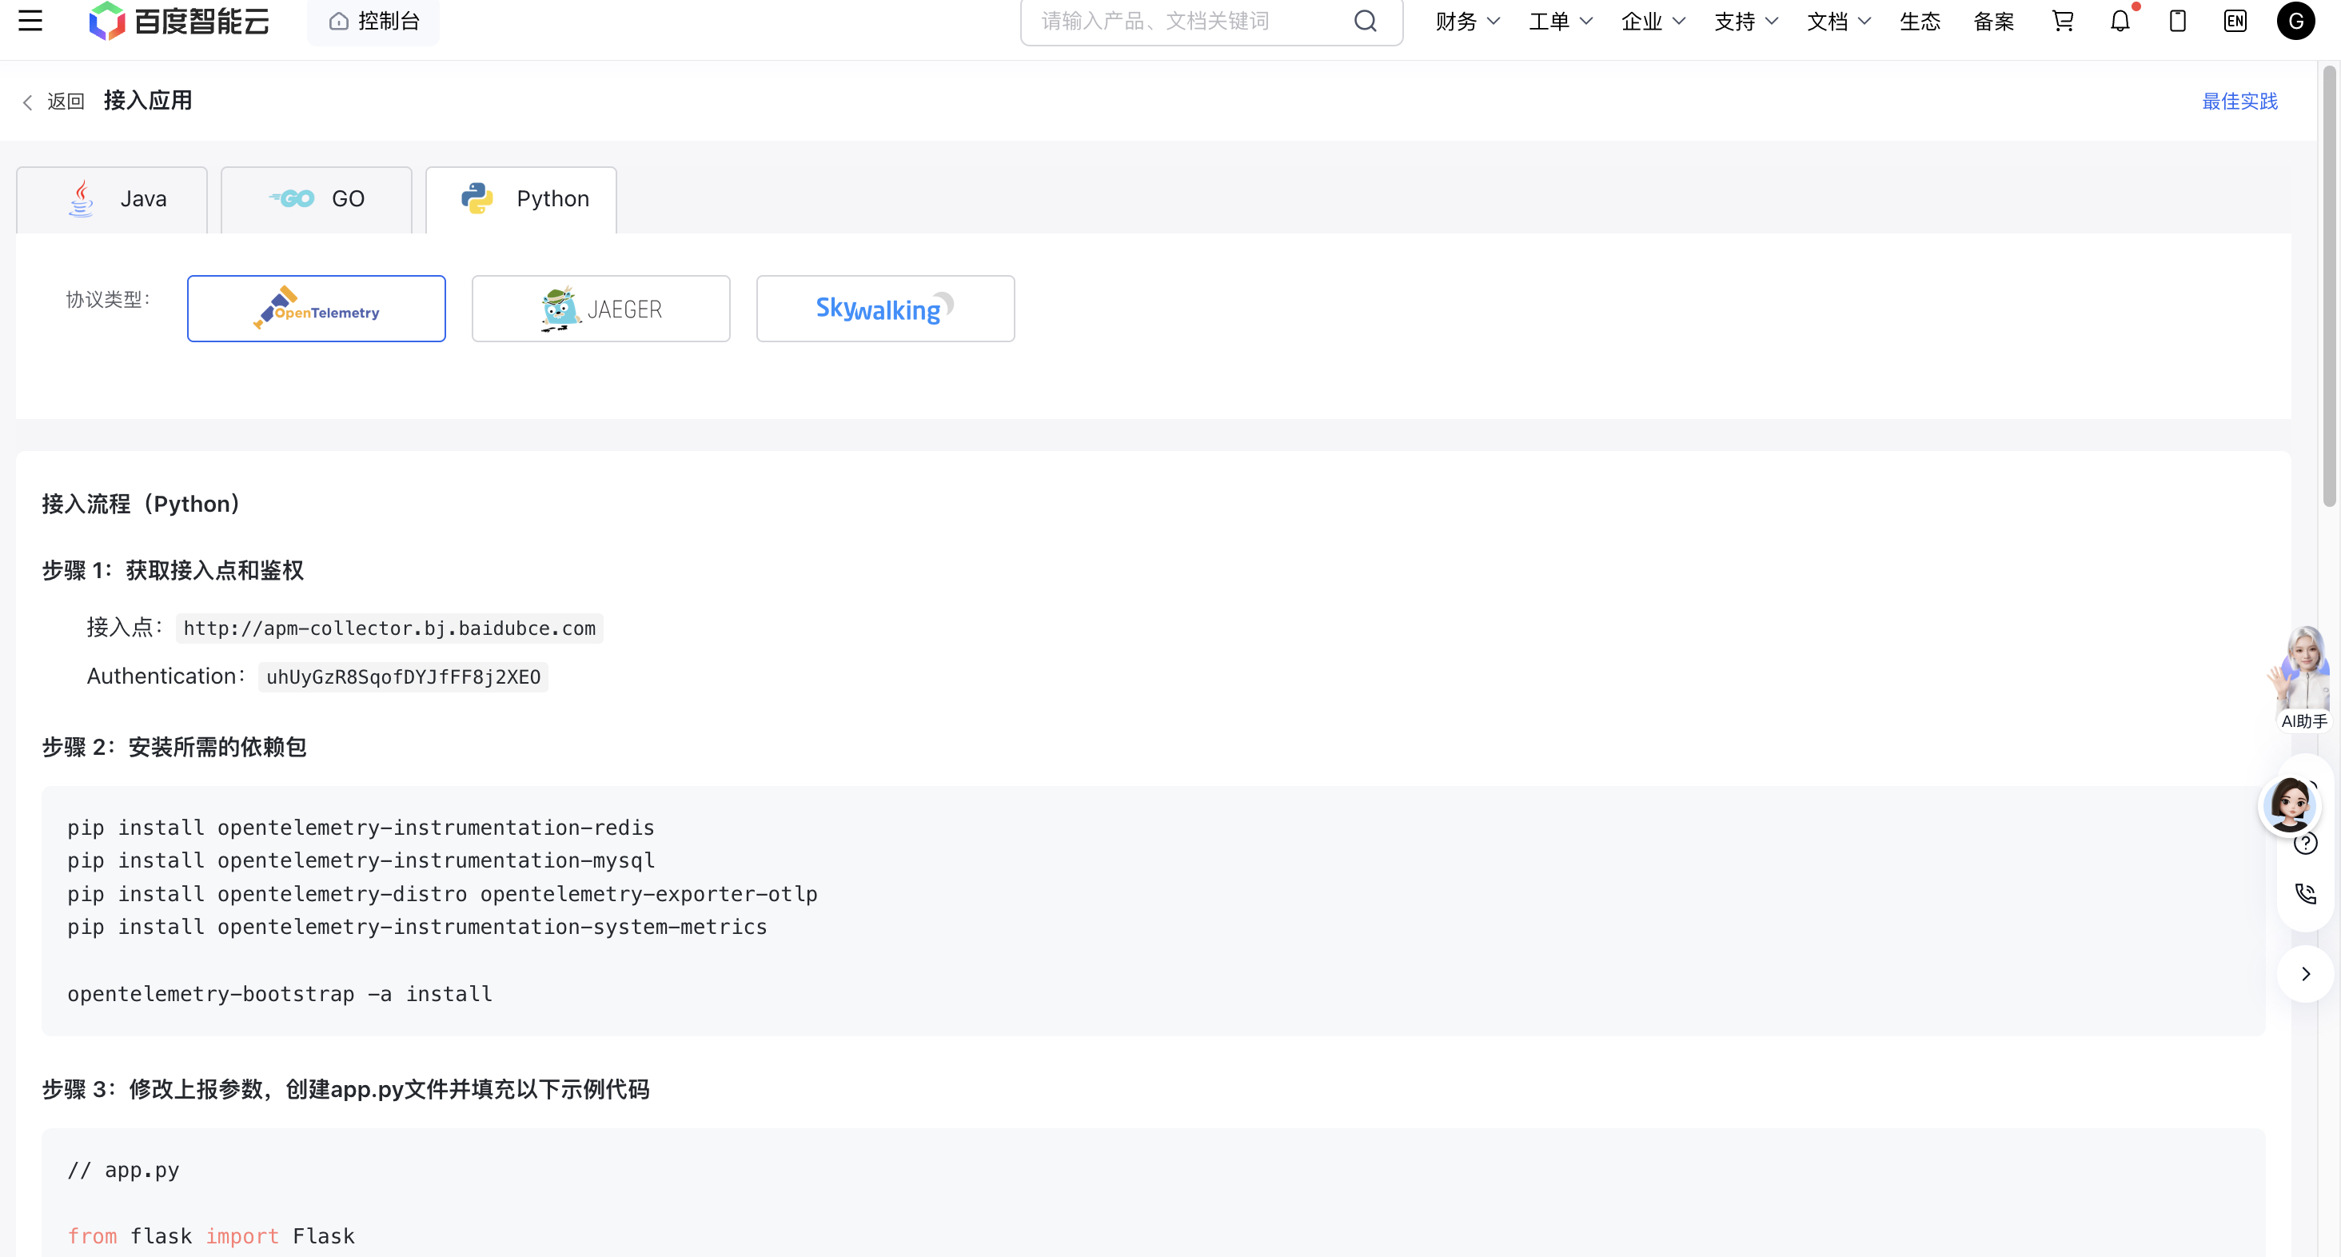Click the Baidu AI Cloud logo
Image resolution: width=2341 pixels, height=1257 pixels.
pyautogui.click(x=179, y=21)
